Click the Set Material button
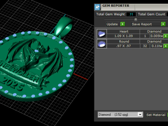 tap(156, 115)
